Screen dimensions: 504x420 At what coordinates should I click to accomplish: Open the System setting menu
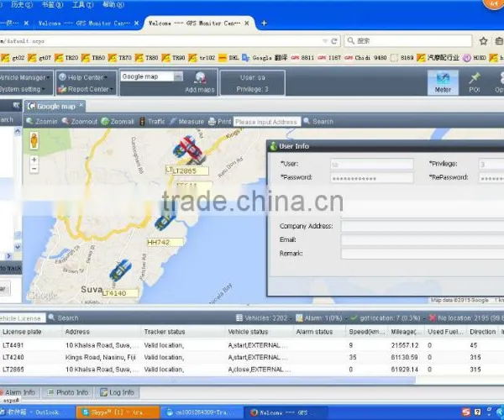(x=22, y=89)
